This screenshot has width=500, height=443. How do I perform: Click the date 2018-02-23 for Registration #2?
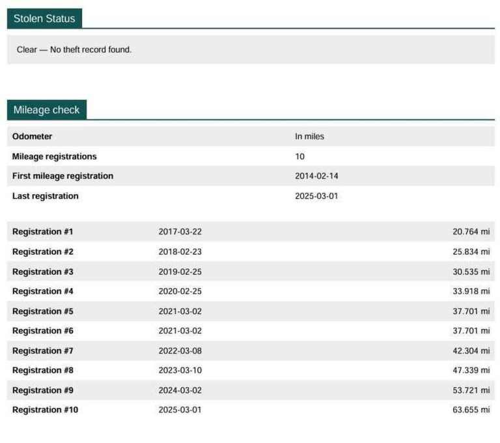click(180, 251)
